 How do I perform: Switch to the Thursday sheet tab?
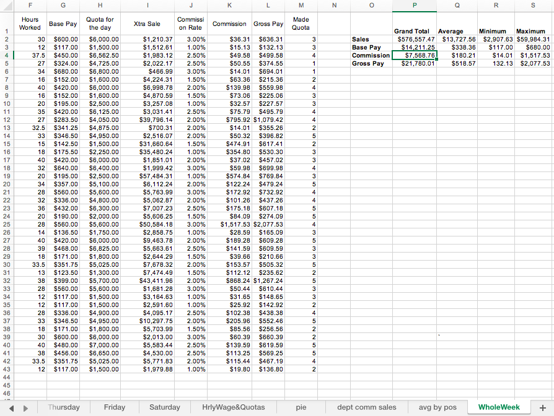(x=64, y=407)
